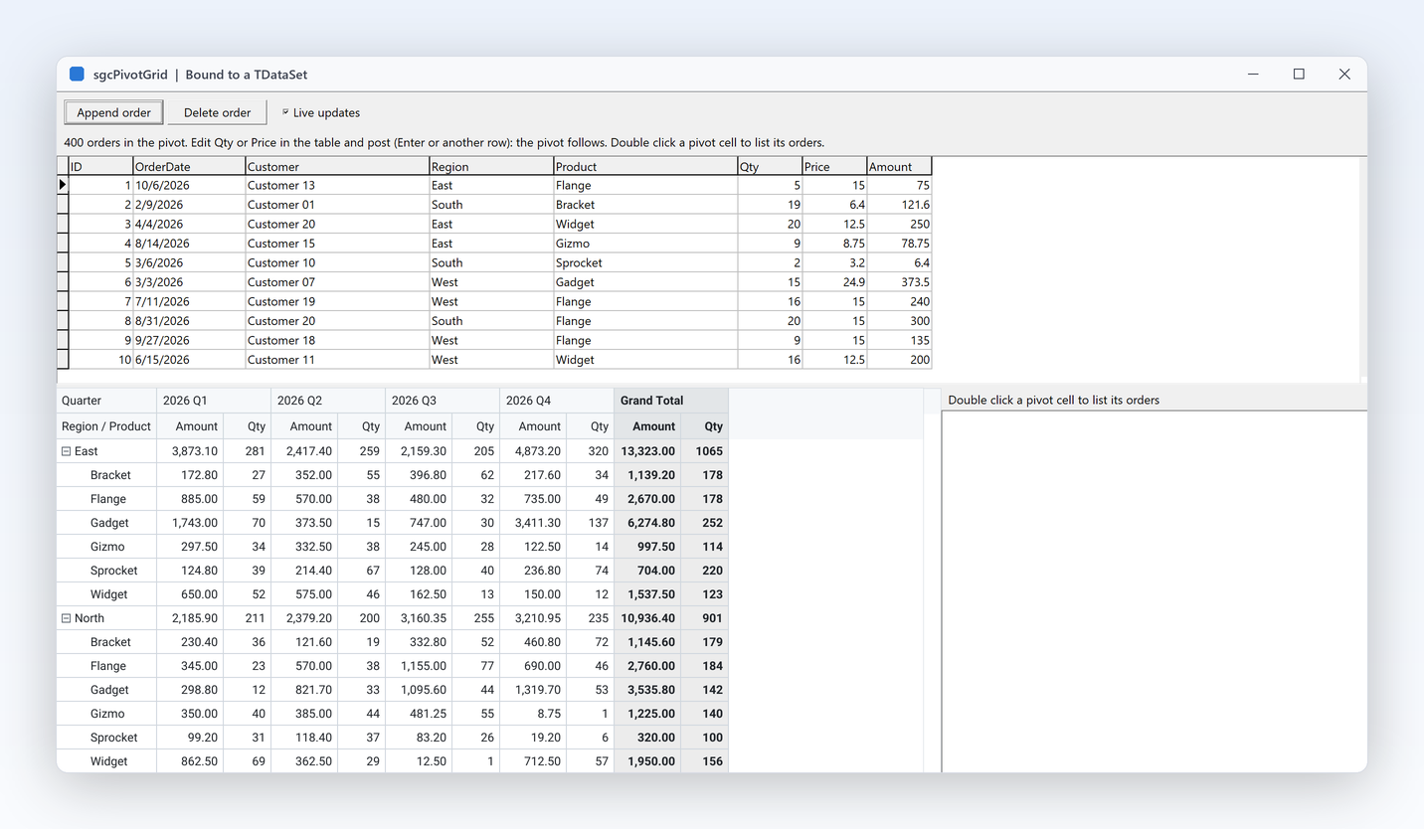Click the Region / Product field header

(x=106, y=426)
